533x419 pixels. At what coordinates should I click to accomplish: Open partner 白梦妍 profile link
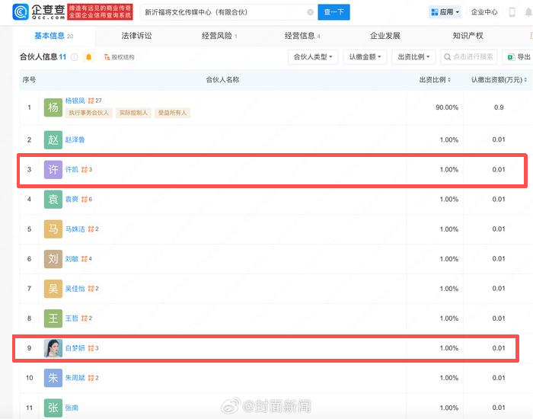point(75,348)
